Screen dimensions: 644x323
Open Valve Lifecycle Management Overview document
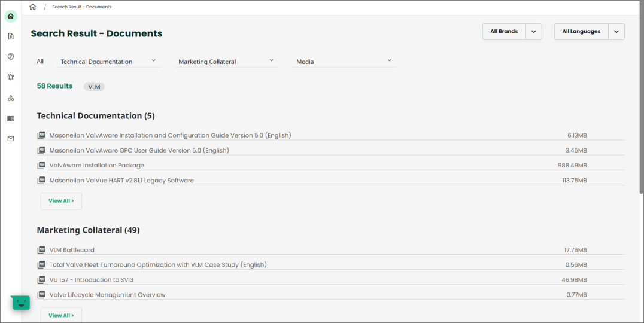point(107,295)
